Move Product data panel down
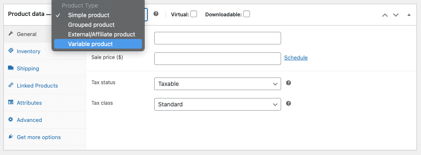This screenshot has width=421, height=155. point(396,15)
